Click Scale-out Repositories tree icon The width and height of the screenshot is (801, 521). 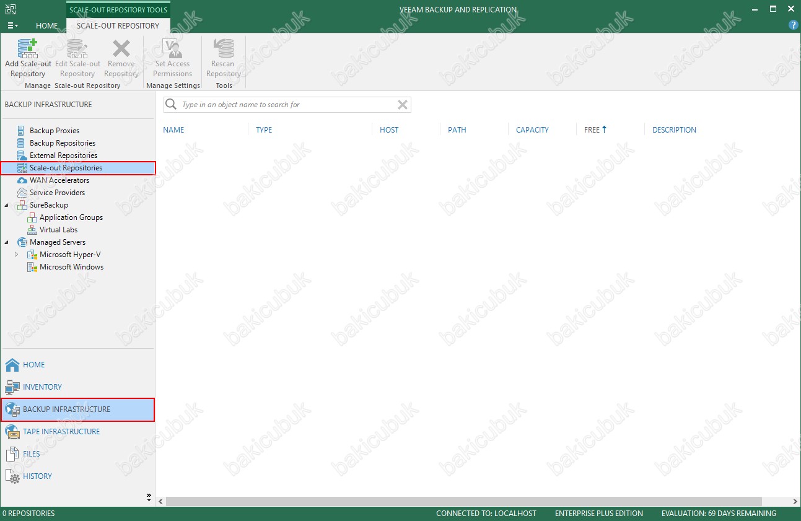coord(22,168)
